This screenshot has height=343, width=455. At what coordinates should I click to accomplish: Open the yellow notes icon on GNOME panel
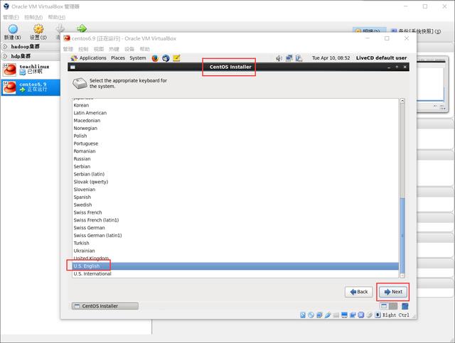176,58
